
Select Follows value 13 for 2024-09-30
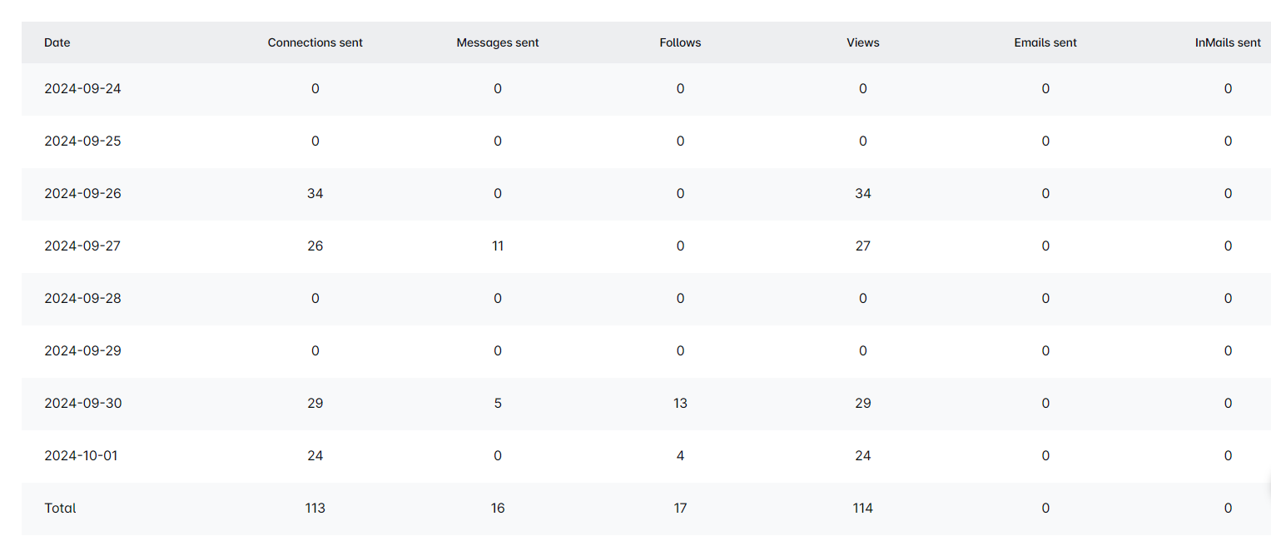coord(680,403)
